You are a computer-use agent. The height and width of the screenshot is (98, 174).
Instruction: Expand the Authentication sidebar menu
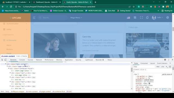pyautogui.click(x=15, y=24)
